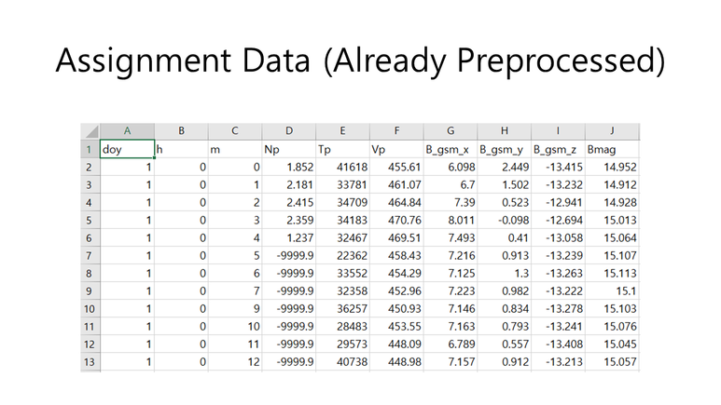The width and height of the screenshot is (721, 405).
Task: Click the 'Vp' header cell
Action: click(396, 149)
